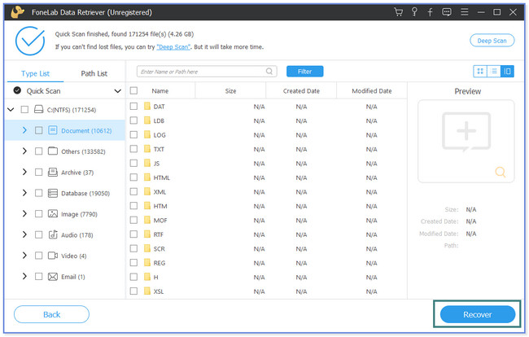
Task: Expand the Document category
Action: [24, 130]
